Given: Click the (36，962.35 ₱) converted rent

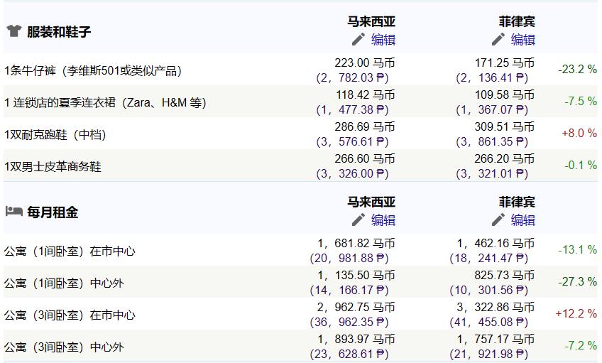Looking at the screenshot, I should 349,322.
